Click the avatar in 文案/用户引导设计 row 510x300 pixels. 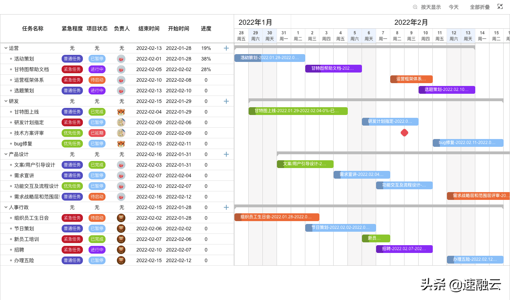pyautogui.click(x=121, y=165)
